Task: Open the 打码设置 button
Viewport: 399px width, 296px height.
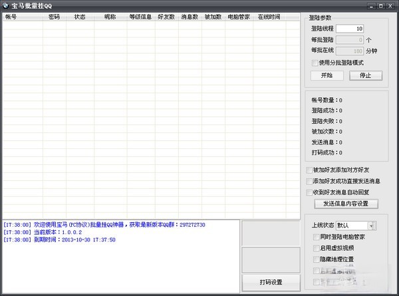Action: 271,282
